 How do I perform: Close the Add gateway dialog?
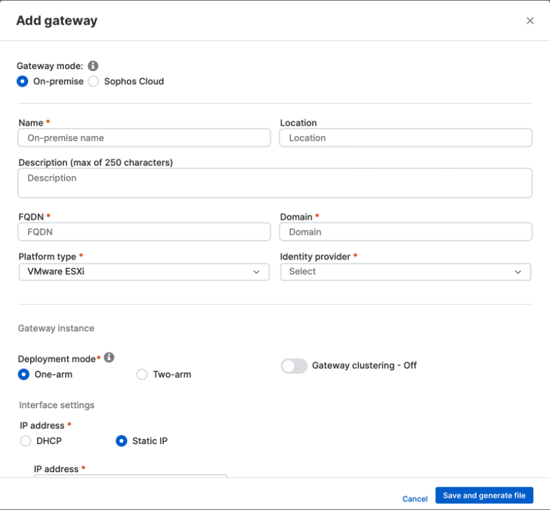[x=530, y=20]
